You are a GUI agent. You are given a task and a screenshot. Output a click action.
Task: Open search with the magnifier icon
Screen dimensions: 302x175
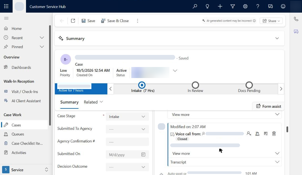[195, 6]
